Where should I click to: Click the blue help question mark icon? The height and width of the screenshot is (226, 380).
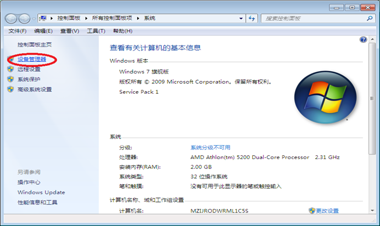(363, 39)
